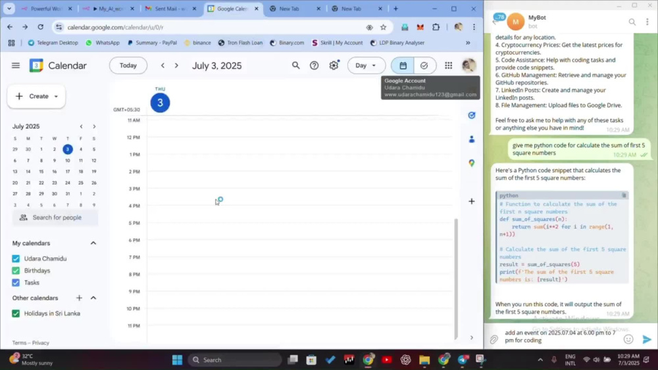Show previous month in mini calendar
This screenshot has height=370, width=658.
81,127
